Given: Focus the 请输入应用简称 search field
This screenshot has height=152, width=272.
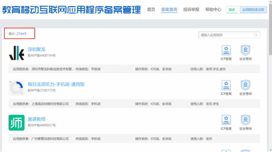Looking at the screenshot, I should [x=226, y=35].
